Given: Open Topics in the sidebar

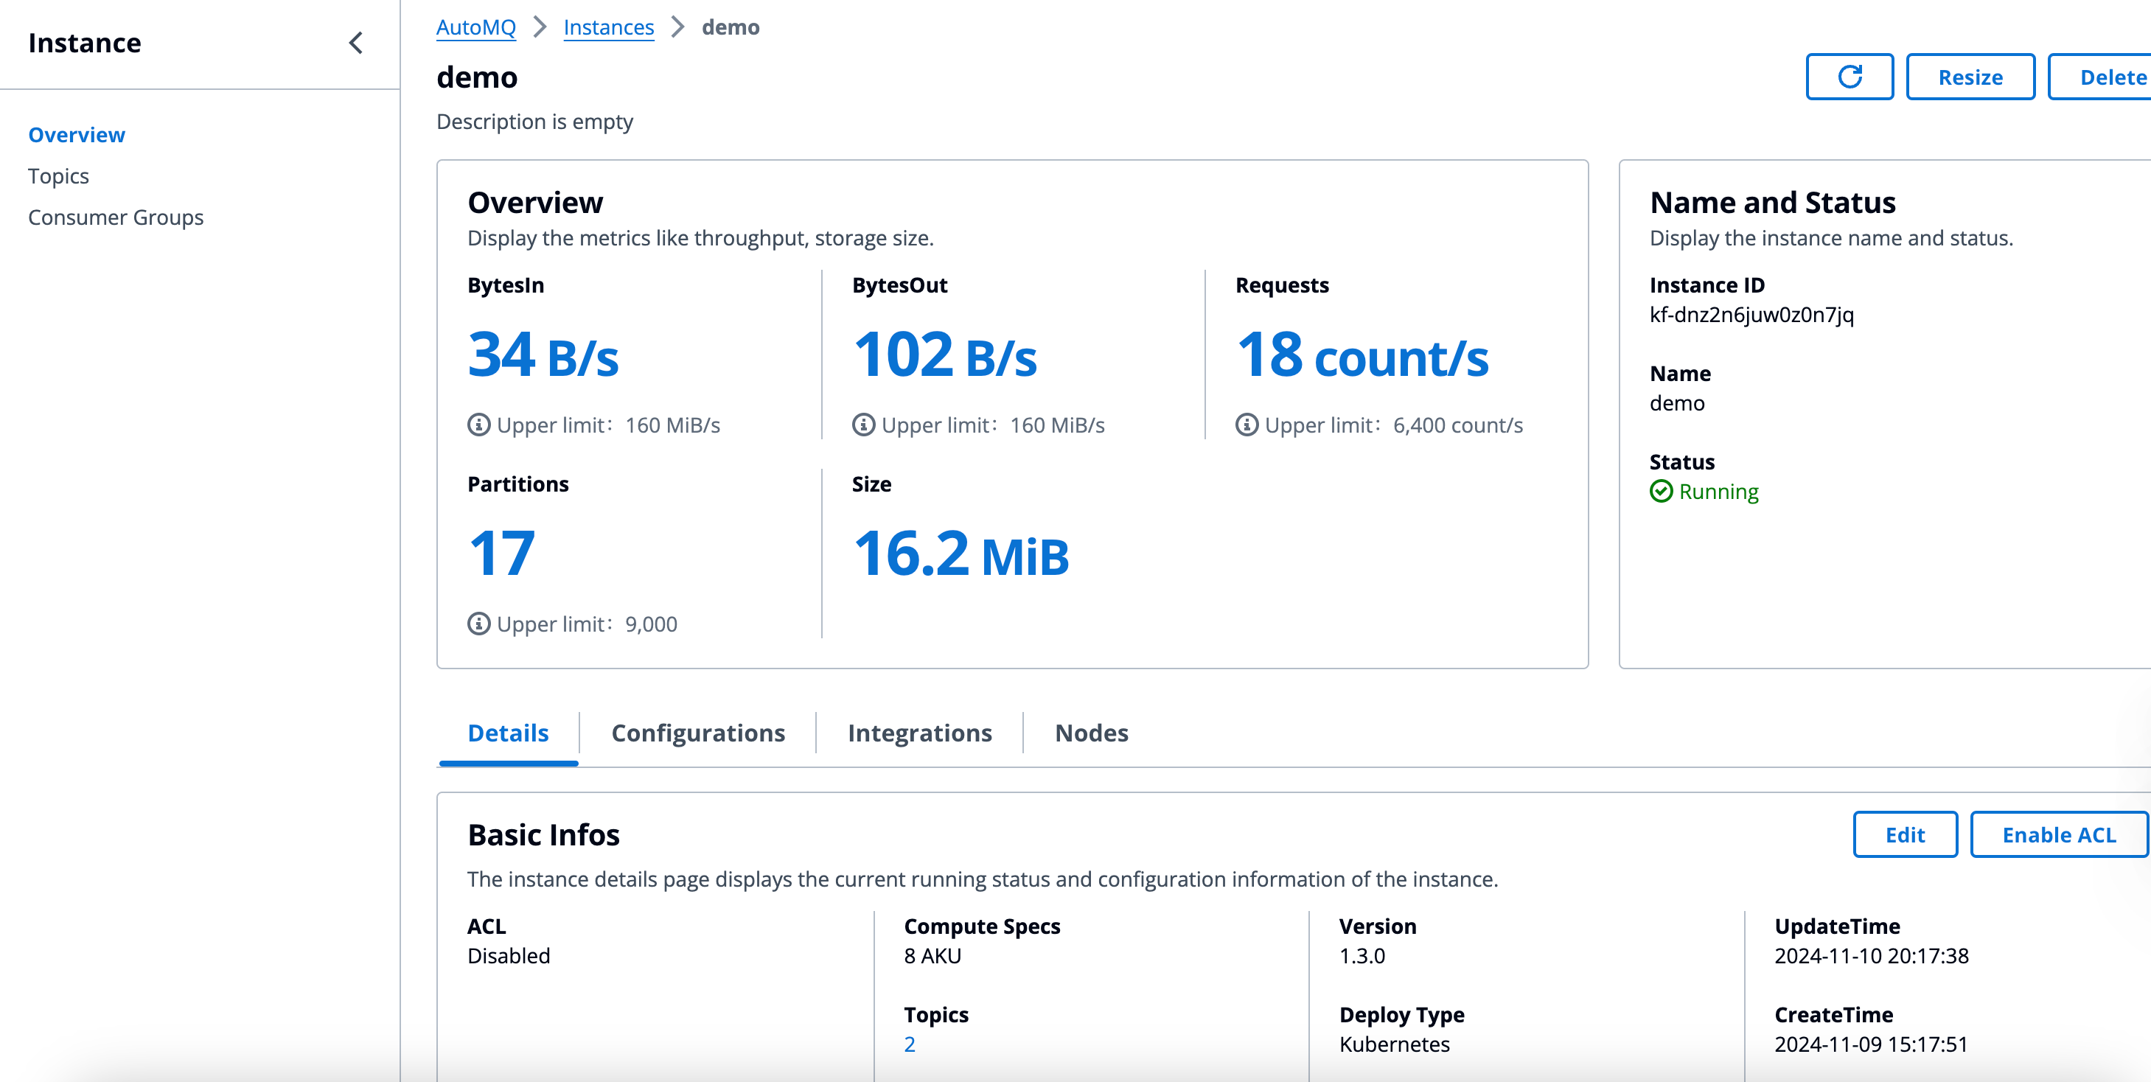Looking at the screenshot, I should coord(58,176).
